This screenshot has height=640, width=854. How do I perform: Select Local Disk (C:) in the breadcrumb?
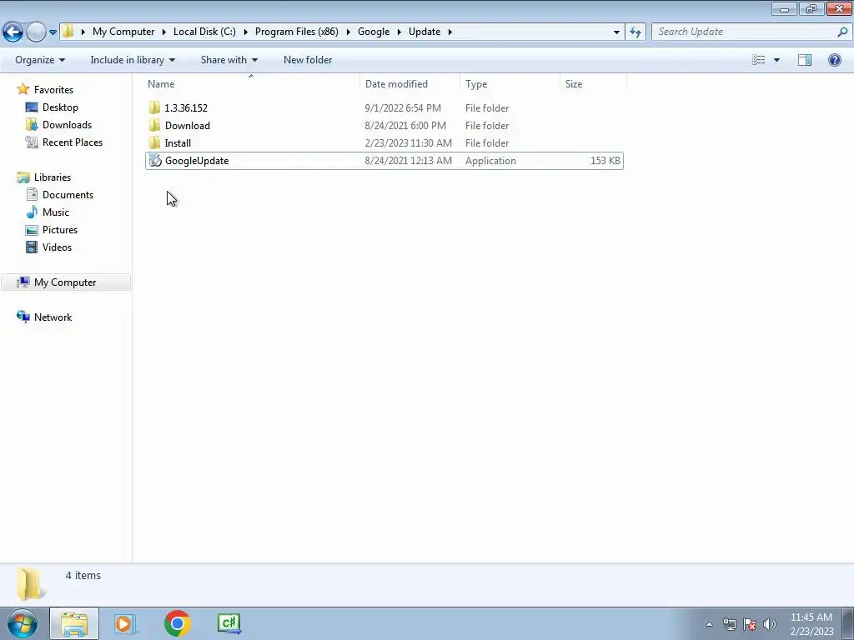pos(205,32)
